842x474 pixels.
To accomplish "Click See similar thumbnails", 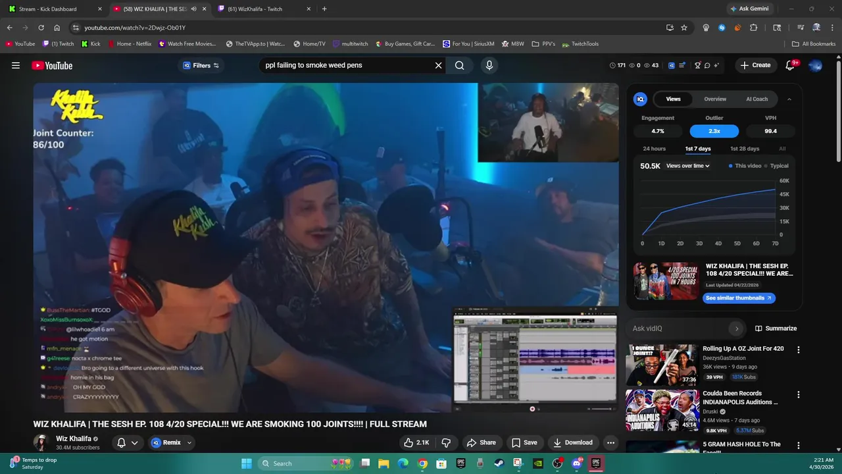I will (739, 298).
